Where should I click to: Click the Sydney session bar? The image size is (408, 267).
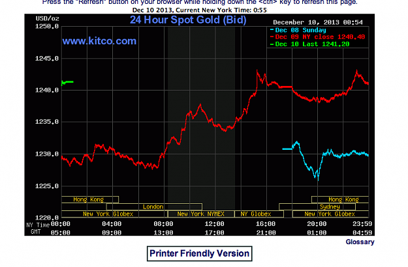(x=317, y=207)
